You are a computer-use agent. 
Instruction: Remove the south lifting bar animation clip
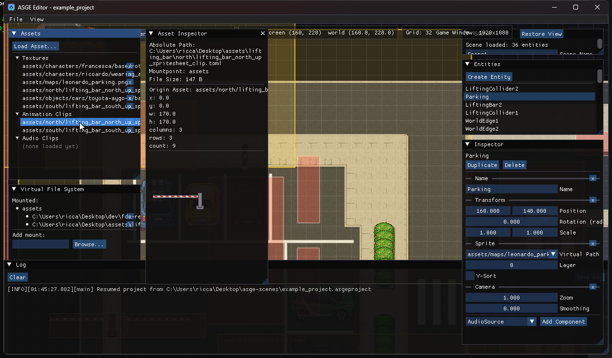pos(130,130)
